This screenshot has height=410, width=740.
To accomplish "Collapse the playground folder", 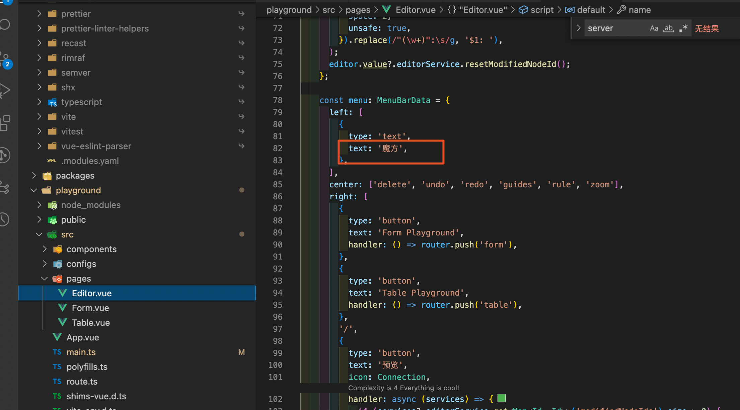I will click(x=34, y=190).
